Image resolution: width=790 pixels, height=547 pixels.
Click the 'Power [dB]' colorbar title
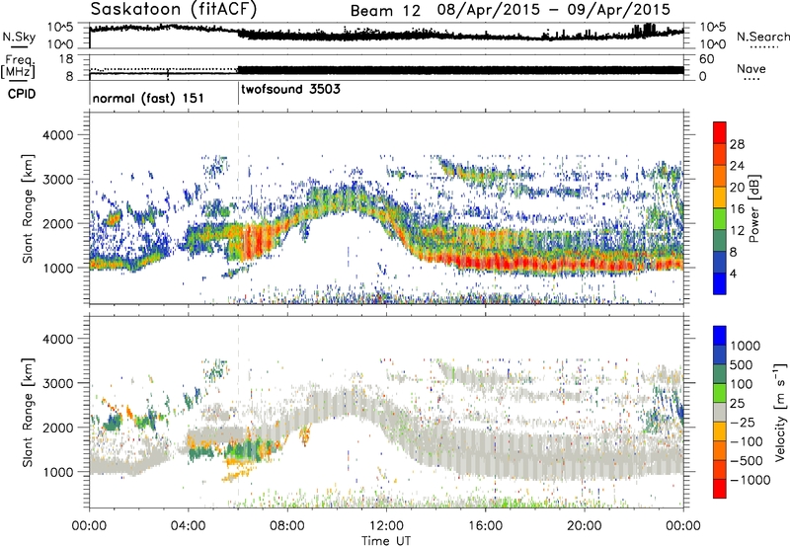(753, 208)
